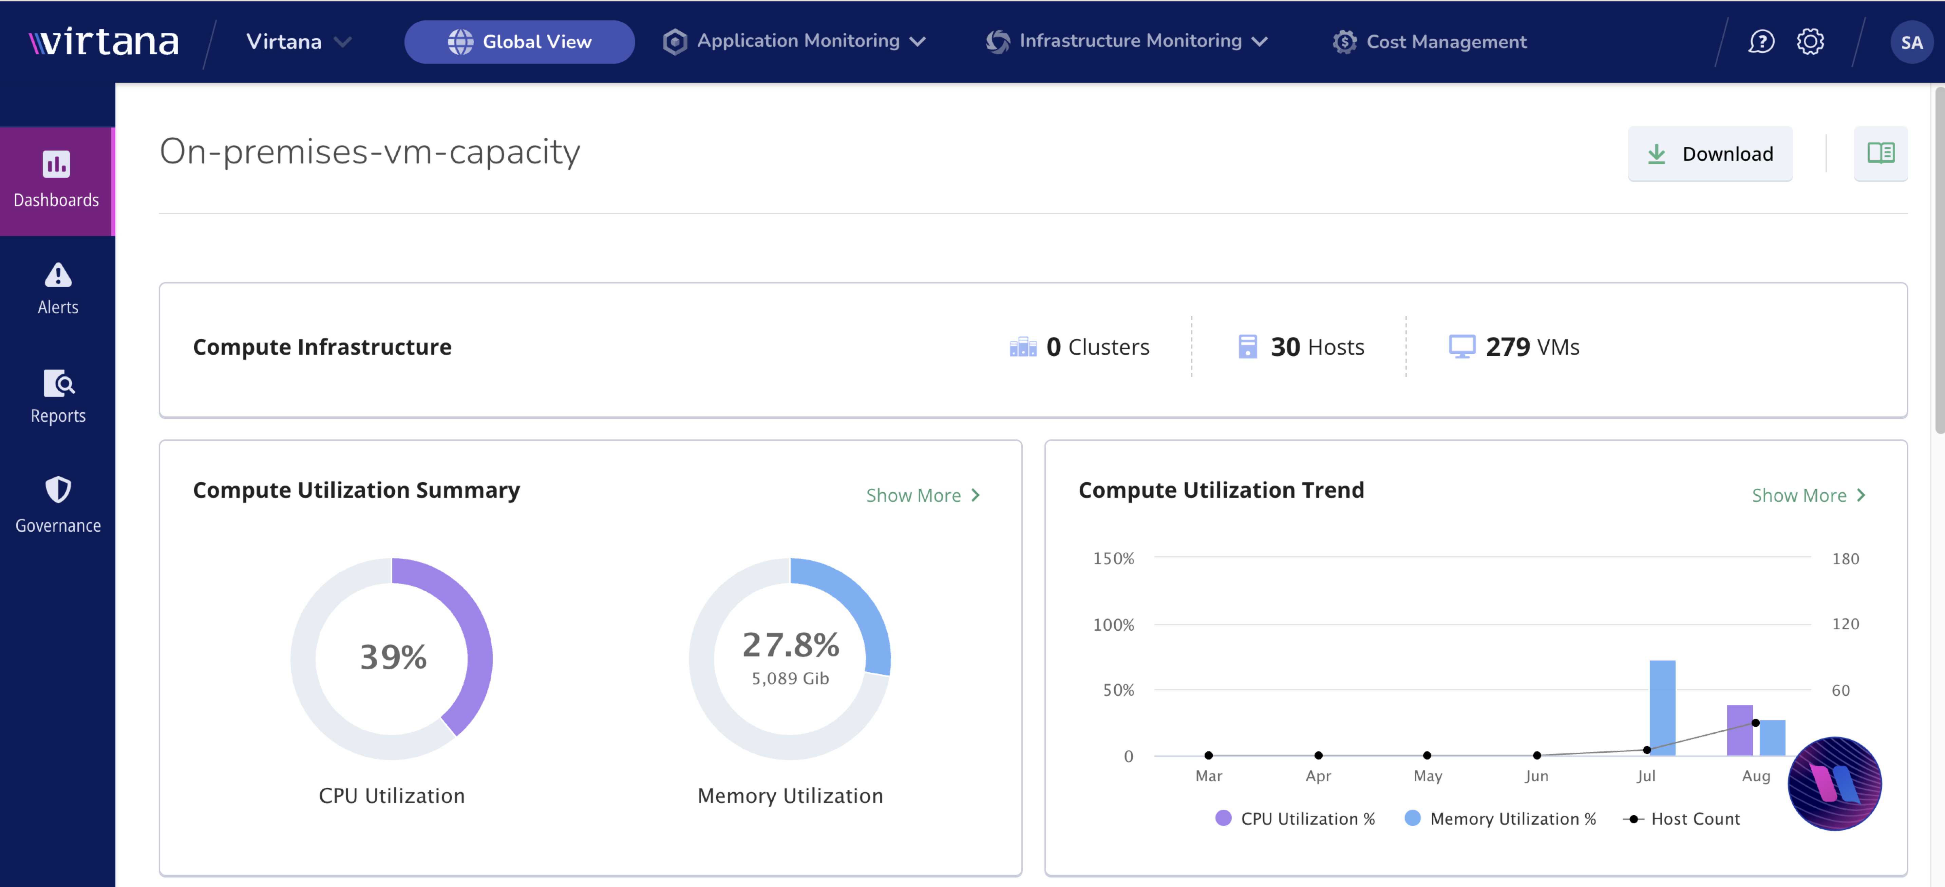Click the Clusters icon
Image resolution: width=1945 pixels, height=887 pixels.
[x=1022, y=346]
